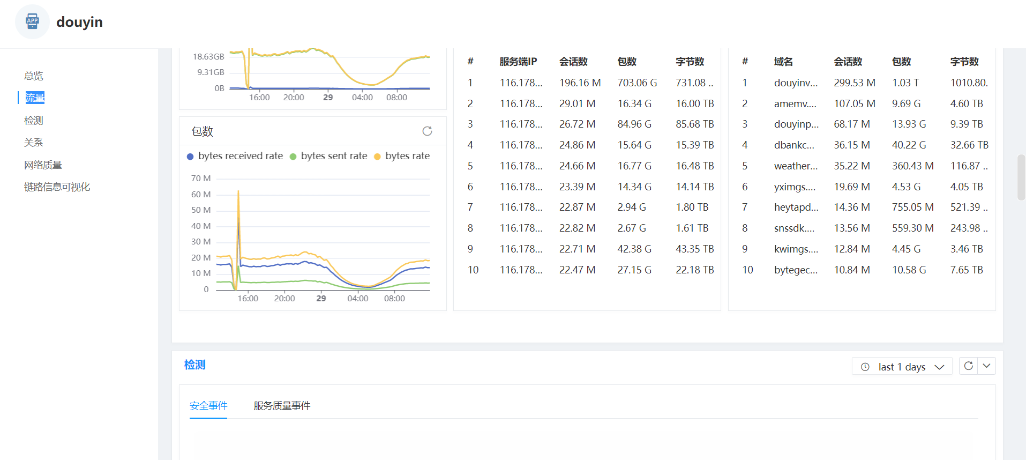Open the last 1 days time range dropdown
The height and width of the screenshot is (460, 1026).
(902, 367)
